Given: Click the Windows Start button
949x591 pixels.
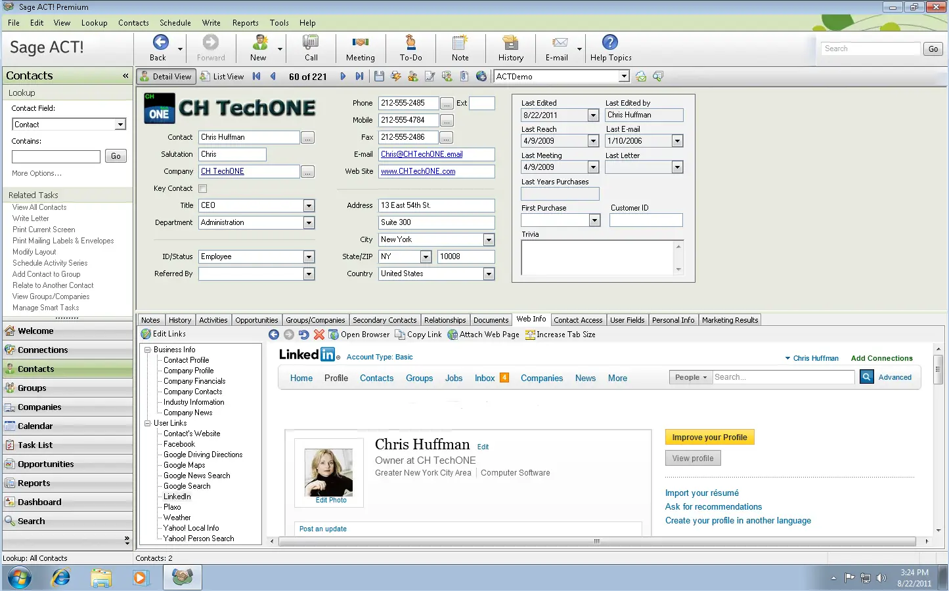Looking at the screenshot, I should coord(19,578).
